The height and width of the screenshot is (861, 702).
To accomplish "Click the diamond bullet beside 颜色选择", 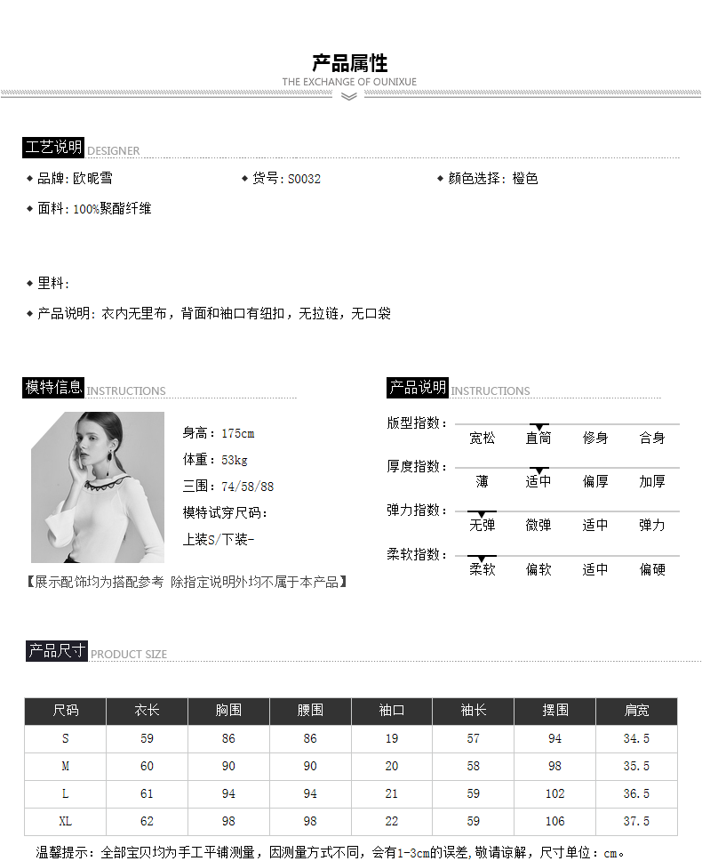I will [441, 178].
